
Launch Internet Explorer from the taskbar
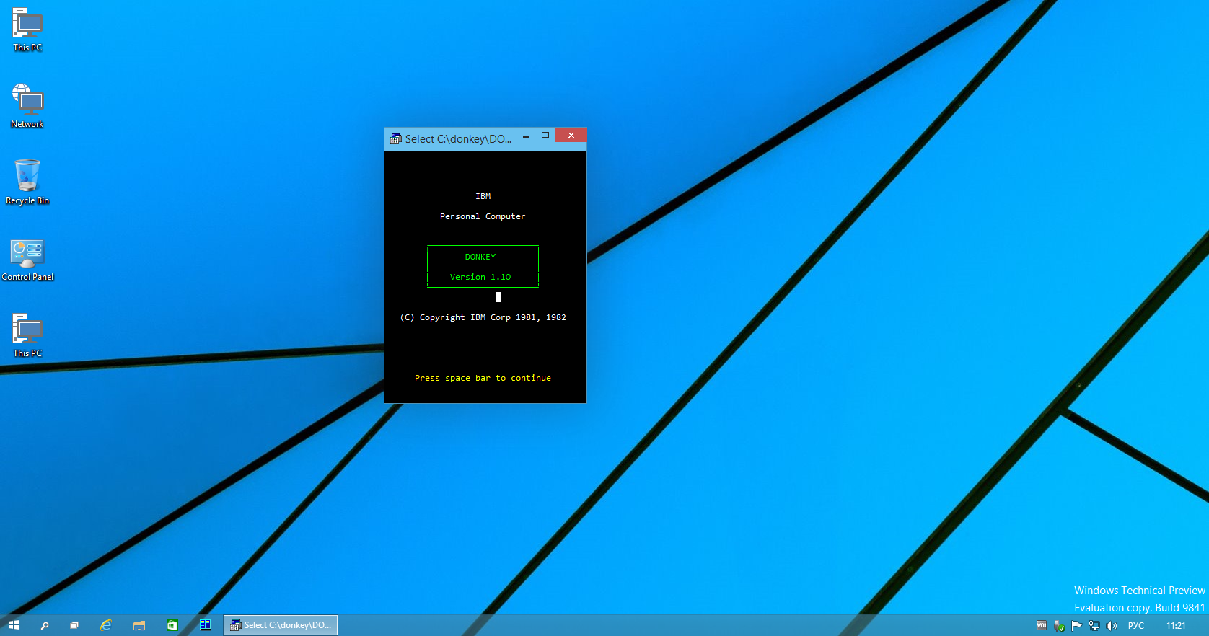[x=106, y=625]
